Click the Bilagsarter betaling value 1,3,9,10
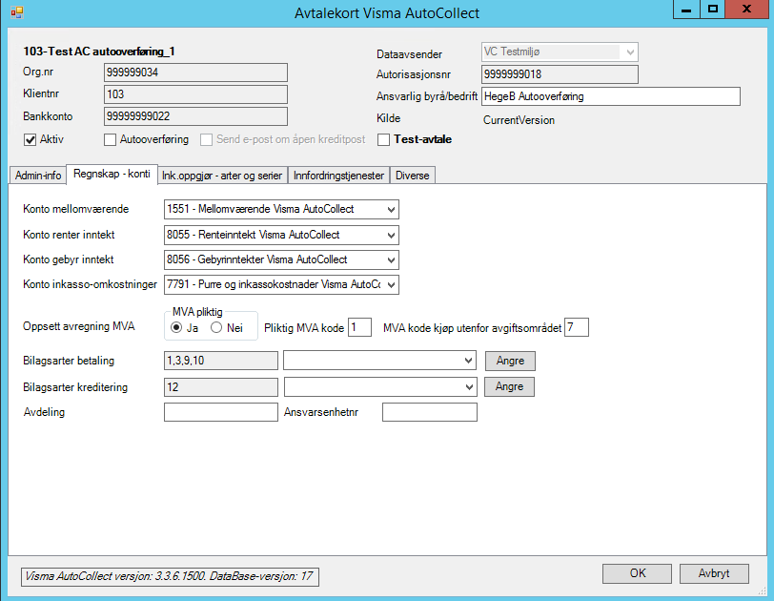Image resolution: width=774 pixels, height=601 pixels. 220,361
